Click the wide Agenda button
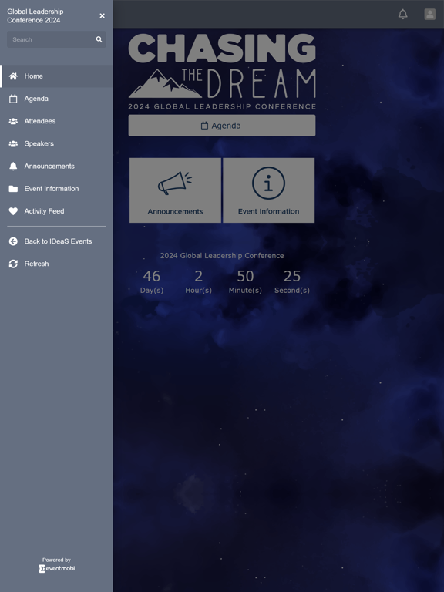This screenshot has width=444, height=592. coord(222,126)
